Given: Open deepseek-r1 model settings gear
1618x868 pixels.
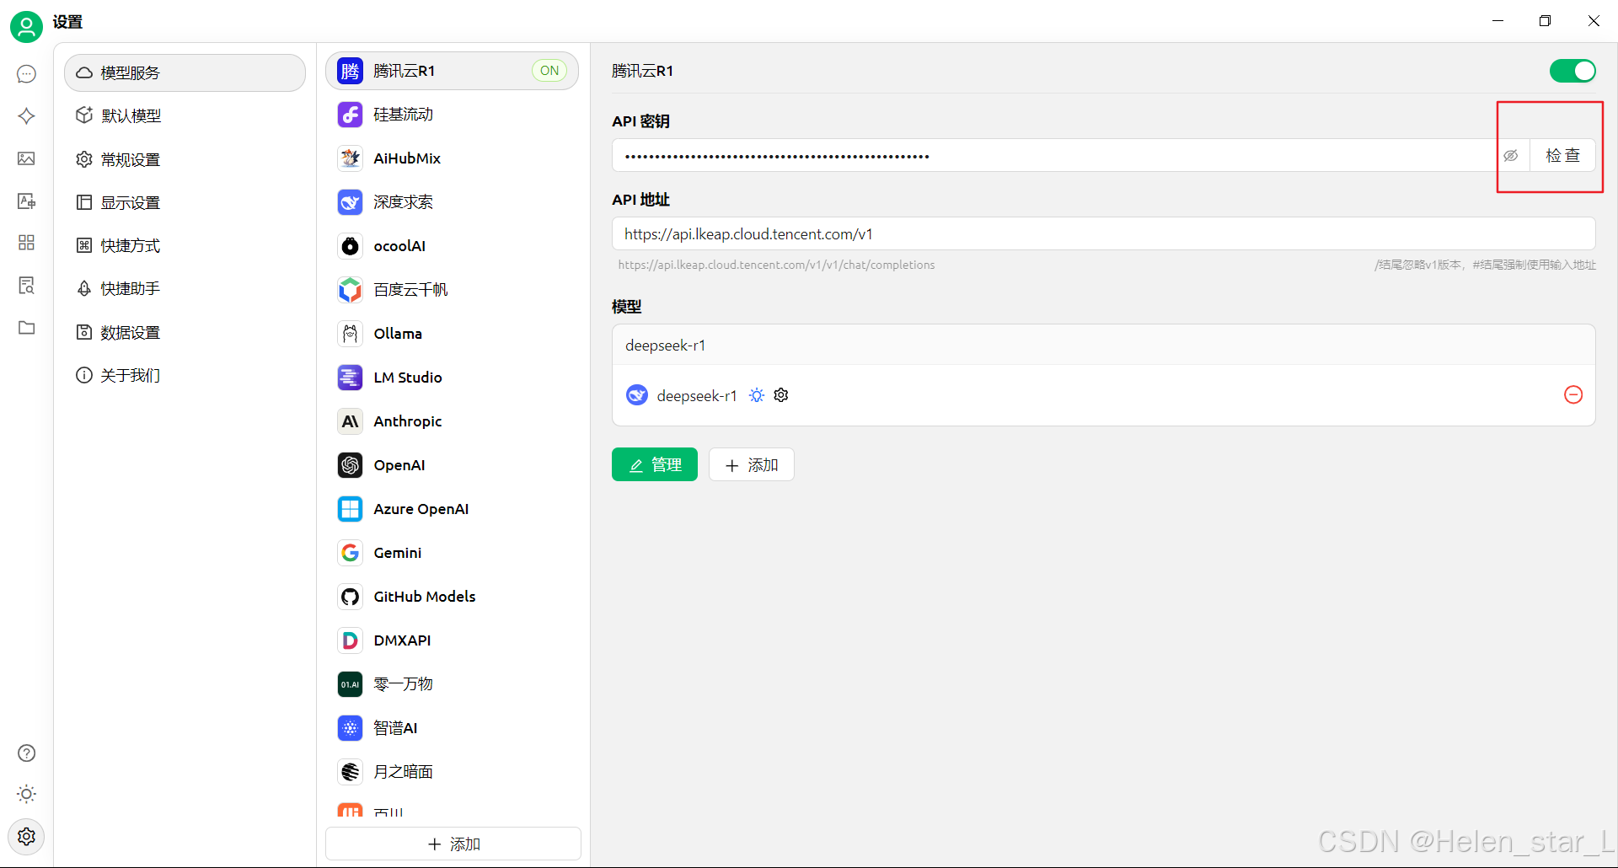Looking at the screenshot, I should point(781,395).
